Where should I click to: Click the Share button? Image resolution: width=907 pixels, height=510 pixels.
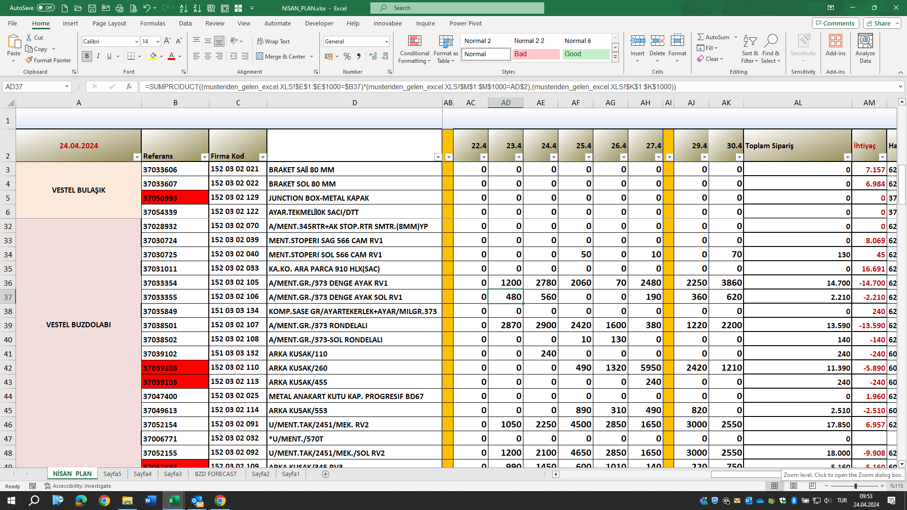(x=882, y=23)
